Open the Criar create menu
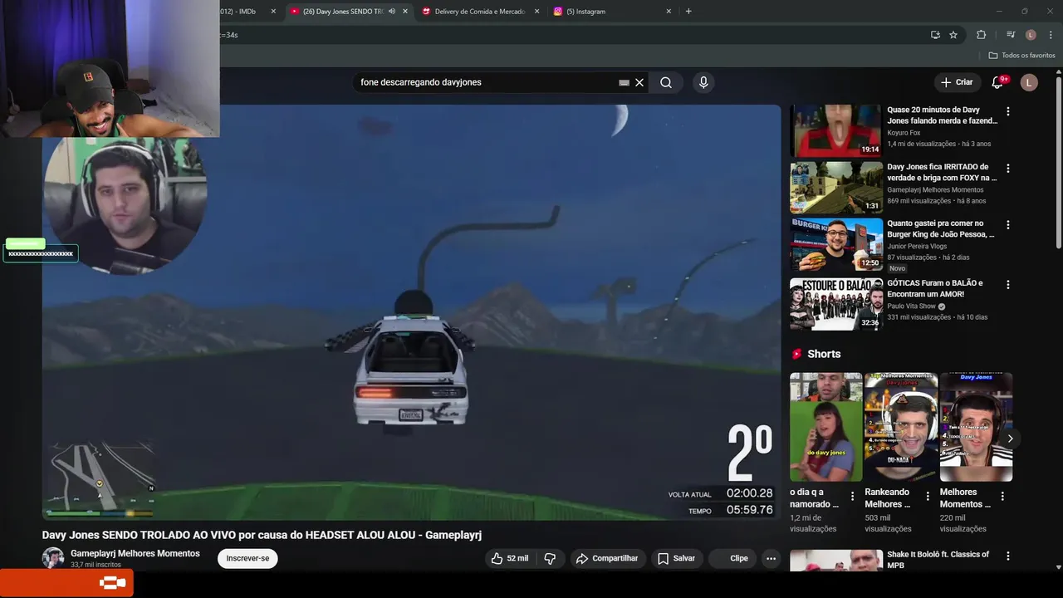1063x598 pixels. pyautogui.click(x=957, y=82)
